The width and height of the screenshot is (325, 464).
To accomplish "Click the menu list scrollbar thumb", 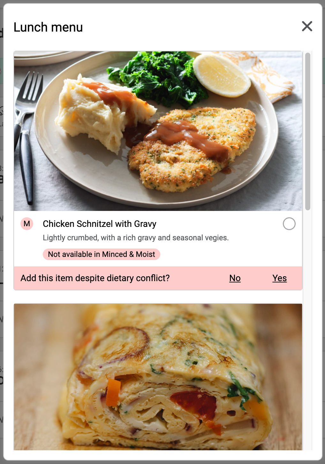I will click(308, 131).
